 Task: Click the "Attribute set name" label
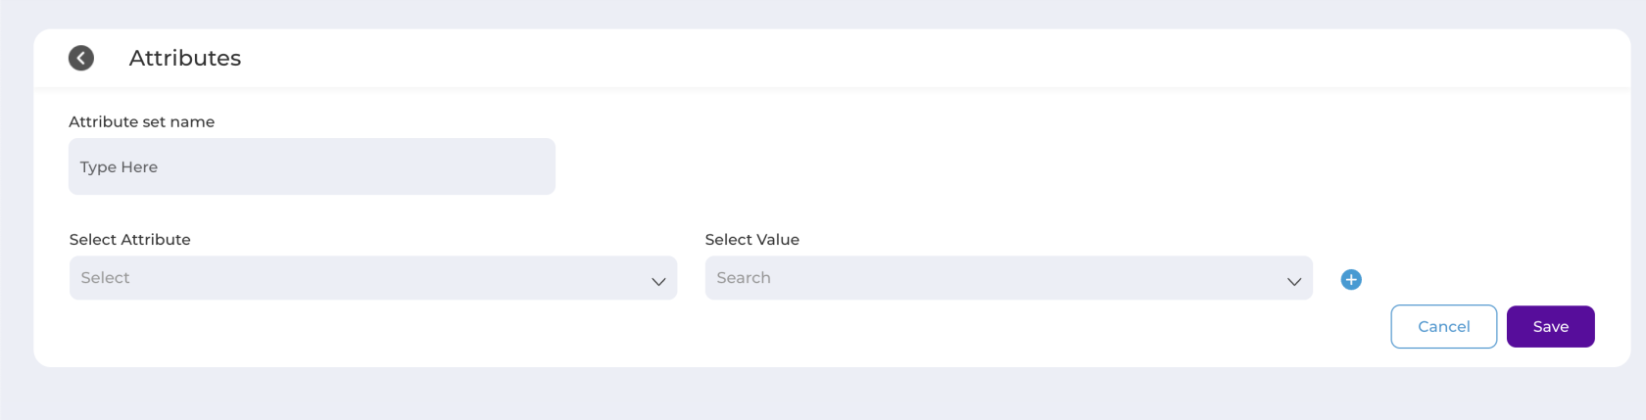click(142, 121)
